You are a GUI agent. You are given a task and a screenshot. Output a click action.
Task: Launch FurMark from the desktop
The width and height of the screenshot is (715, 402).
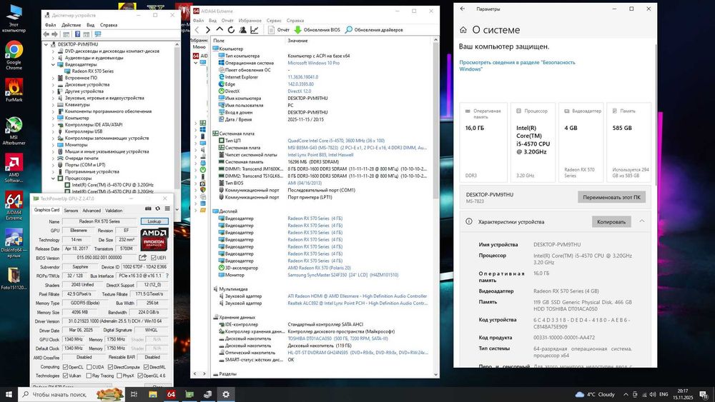pyautogui.click(x=14, y=89)
